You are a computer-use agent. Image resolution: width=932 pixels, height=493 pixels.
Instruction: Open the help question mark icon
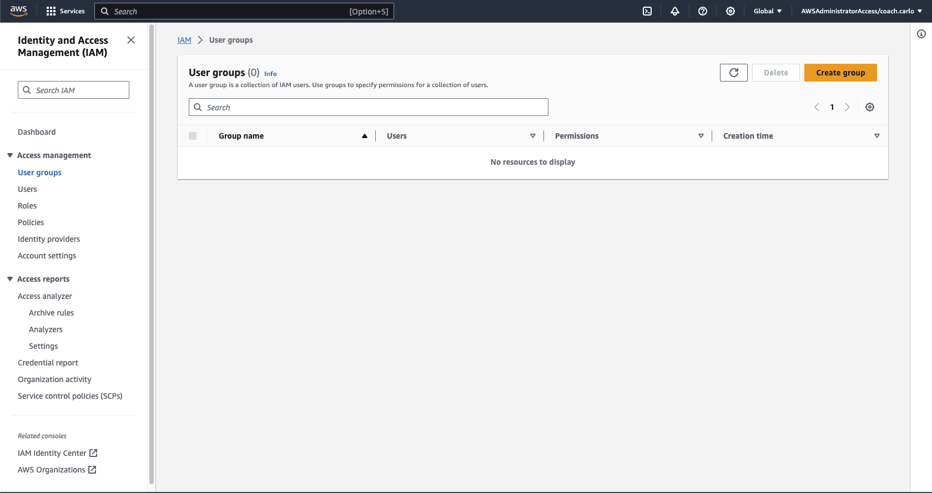(x=703, y=11)
